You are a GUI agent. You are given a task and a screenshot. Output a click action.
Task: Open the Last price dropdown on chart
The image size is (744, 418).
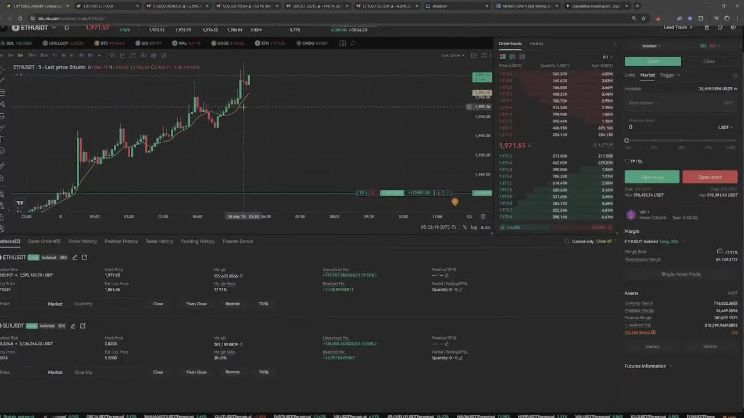click(453, 55)
